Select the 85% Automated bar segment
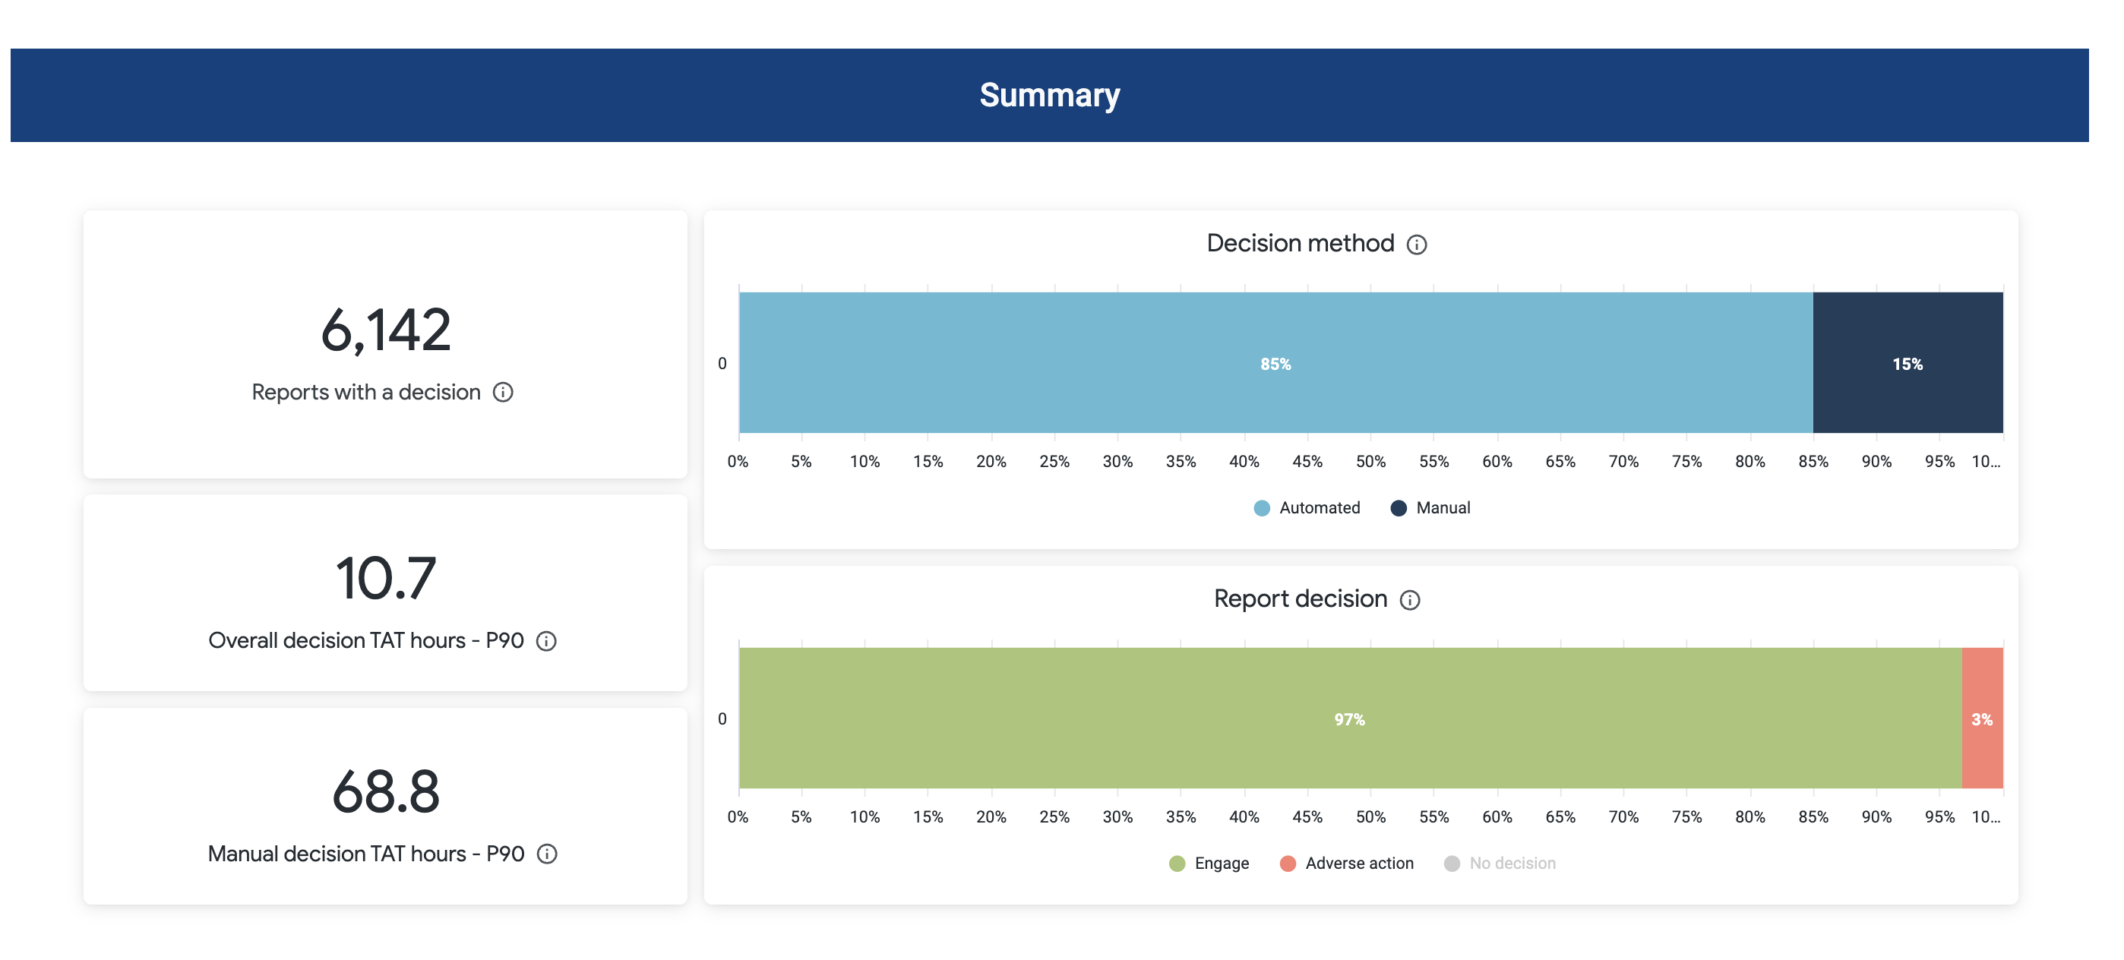This screenshot has height=960, width=2124. click(x=1275, y=363)
